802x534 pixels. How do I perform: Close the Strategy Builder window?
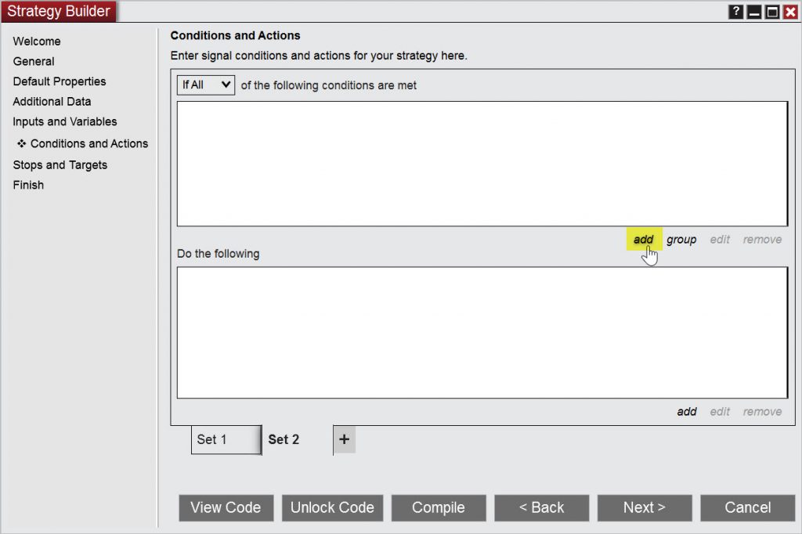tap(790, 11)
